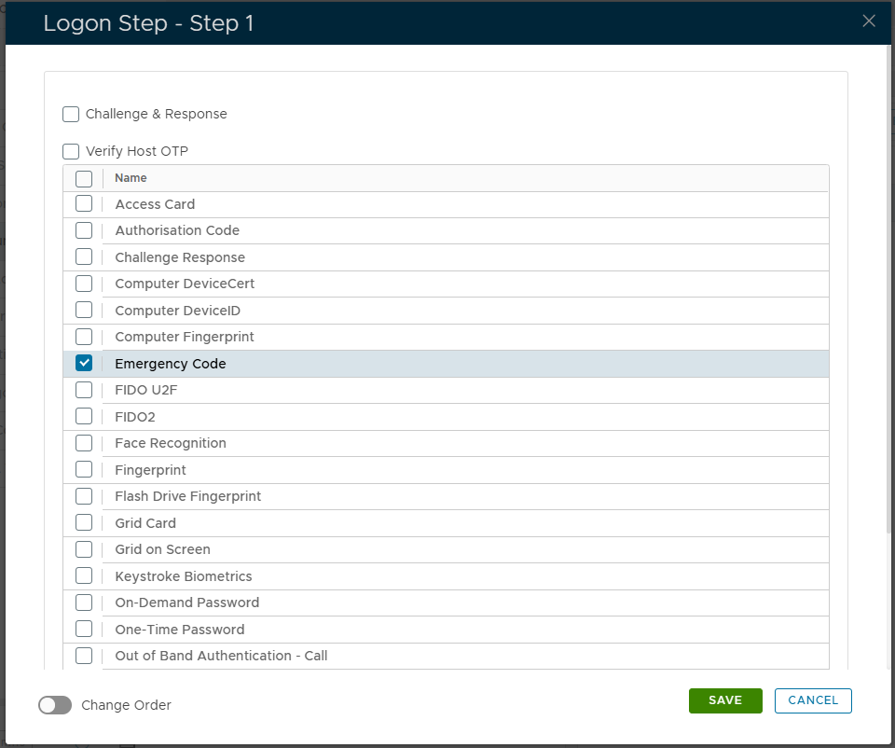Select the Authorisation Code checkbox

tap(84, 230)
